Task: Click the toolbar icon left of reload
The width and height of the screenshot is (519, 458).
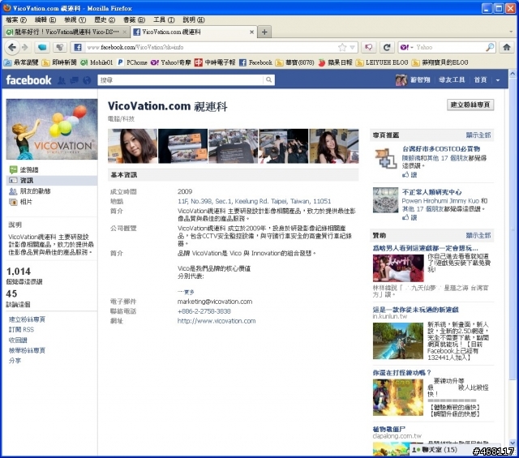Action: tap(368, 47)
